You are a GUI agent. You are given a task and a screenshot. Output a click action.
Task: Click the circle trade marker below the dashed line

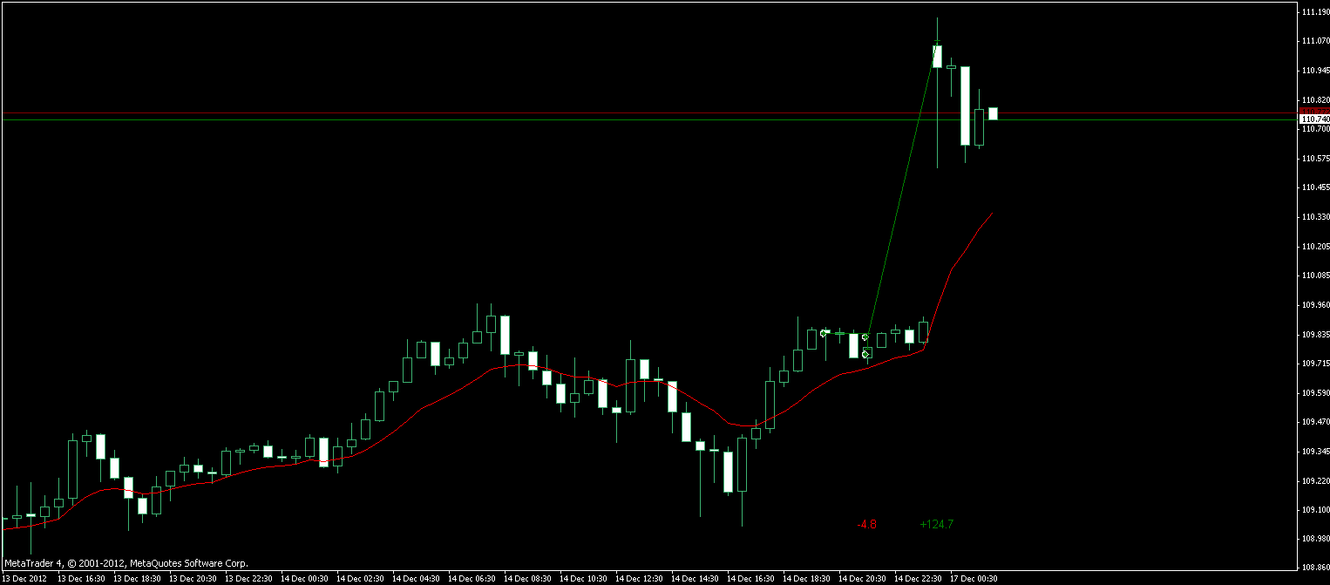click(x=865, y=354)
